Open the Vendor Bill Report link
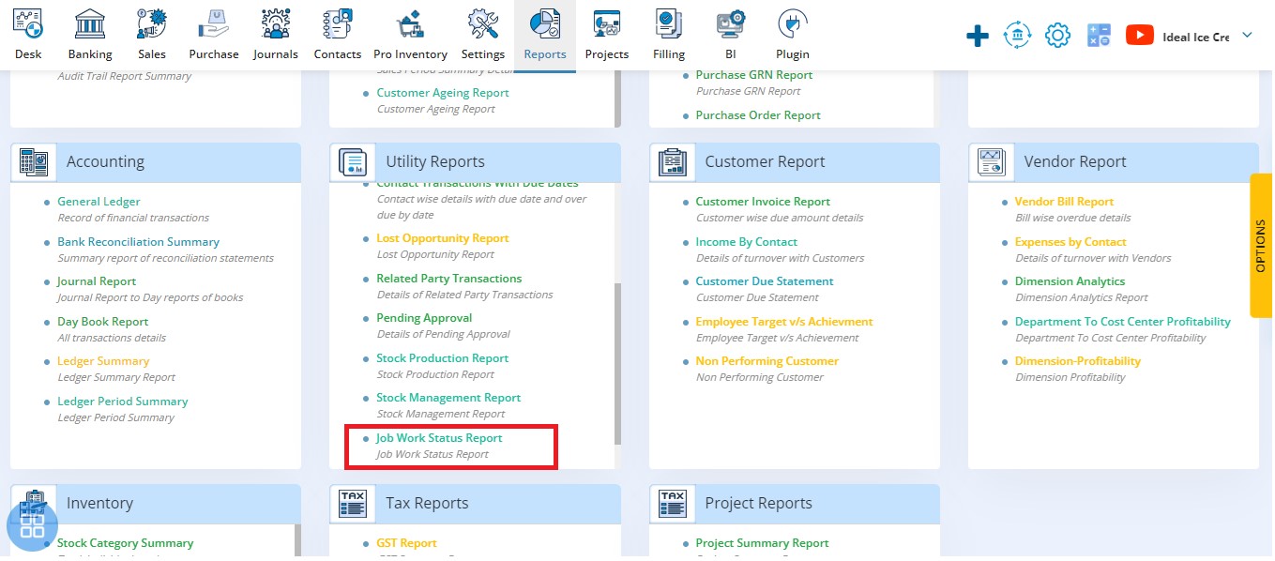 click(1064, 202)
